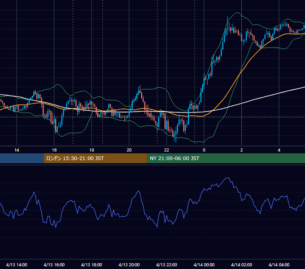Image resolution: width=305 pixels, height=269 pixels.
Task: Select the NY 21:00-06:00 JST session band
Action: click(226, 158)
